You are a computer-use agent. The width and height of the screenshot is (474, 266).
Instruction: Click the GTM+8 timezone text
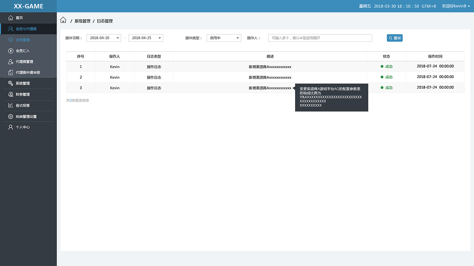tap(429, 6)
